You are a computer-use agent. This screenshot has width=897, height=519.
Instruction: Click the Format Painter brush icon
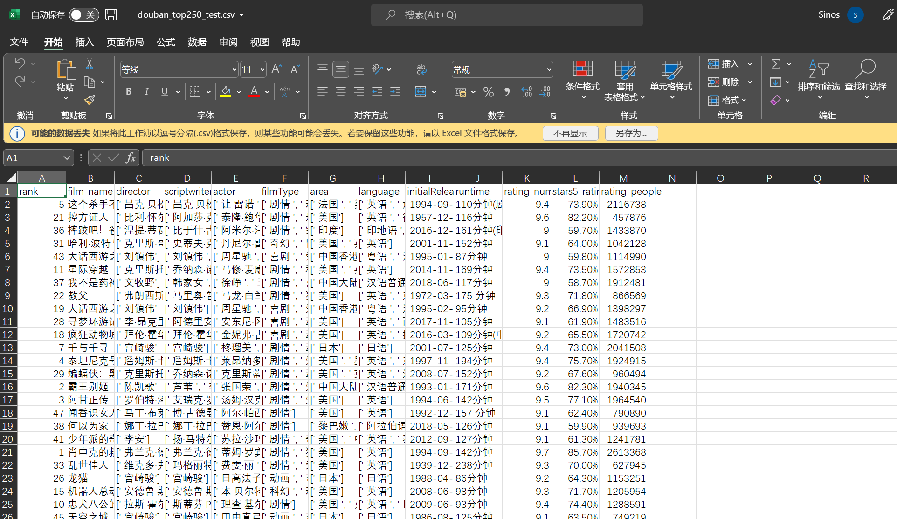point(90,100)
